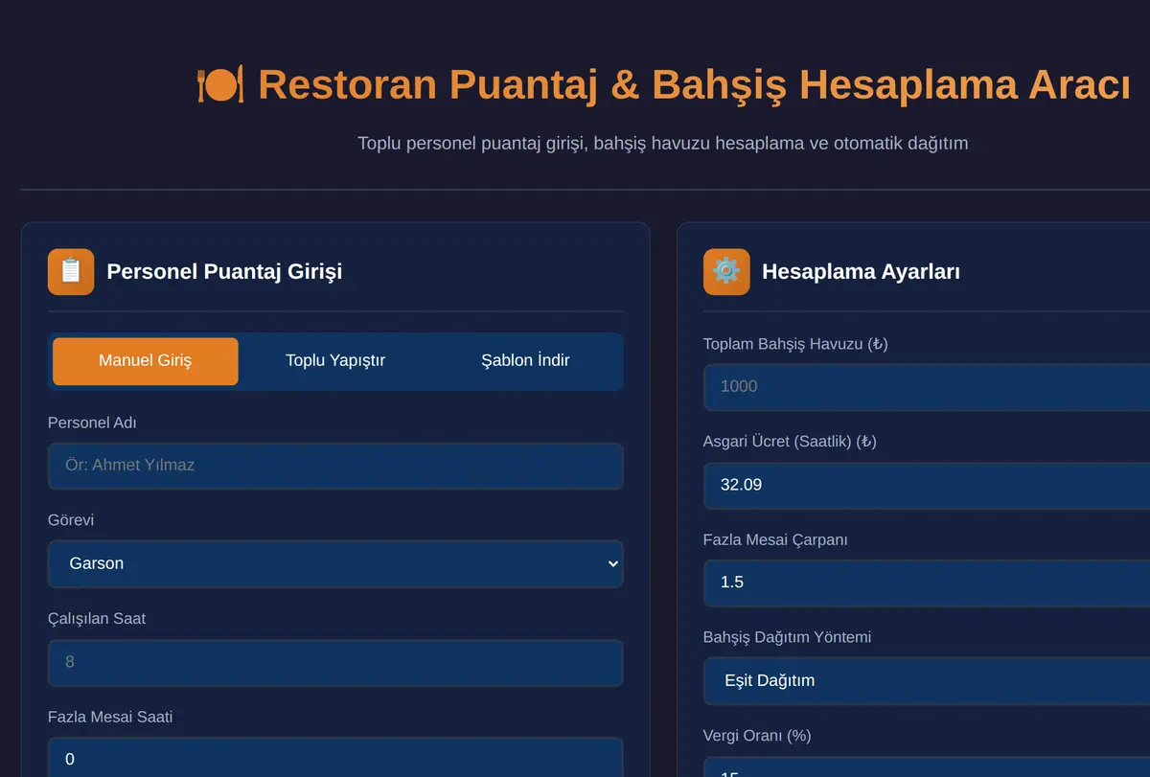Click the subtitle starting with Toplu personel puantaj girişi
This screenshot has height=777, width=1150.
click(663, 144)
